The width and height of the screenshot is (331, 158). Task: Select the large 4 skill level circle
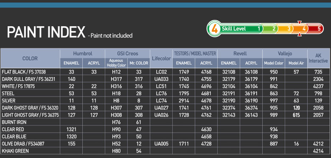pyautogui.click(x=214, y=29)
